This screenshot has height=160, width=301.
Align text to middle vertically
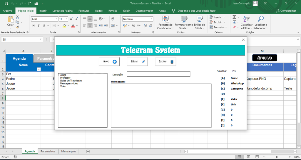coord(90,19)
